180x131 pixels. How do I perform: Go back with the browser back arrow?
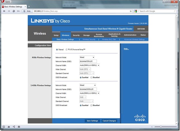(4, 11)
